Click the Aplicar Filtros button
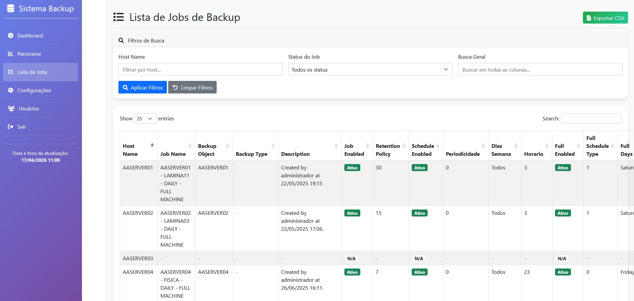Image resolution: width=634 pixels, height=301 pixels. click(x=143, y=88)
